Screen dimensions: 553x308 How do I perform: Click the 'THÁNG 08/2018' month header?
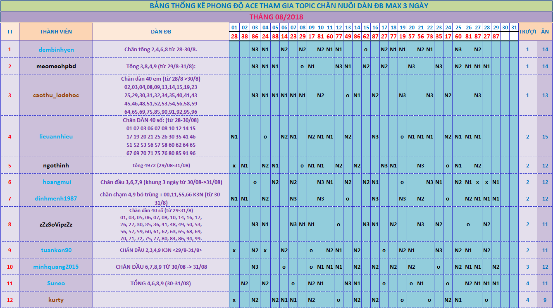pos(276,17)
